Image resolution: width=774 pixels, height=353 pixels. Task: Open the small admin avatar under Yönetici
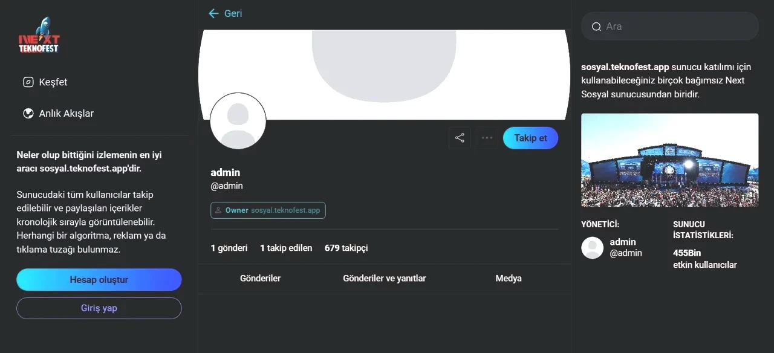(593, 248)
